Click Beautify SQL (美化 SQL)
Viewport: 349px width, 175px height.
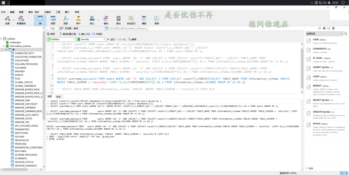(84, 34)
